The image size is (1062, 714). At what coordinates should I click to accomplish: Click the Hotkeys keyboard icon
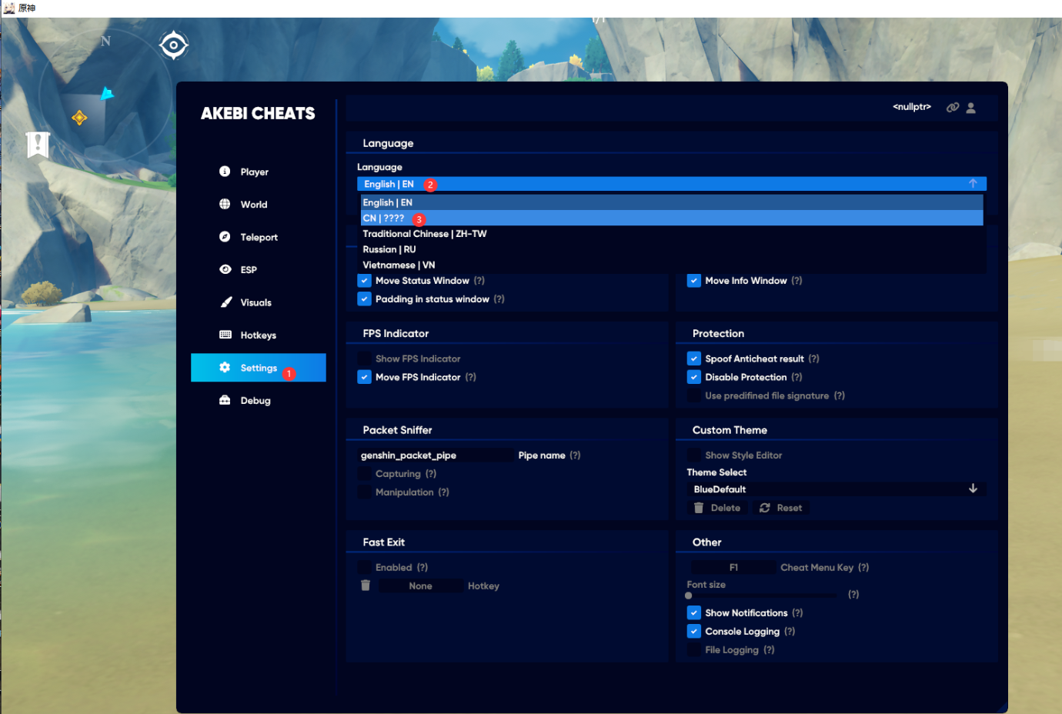tap(225, 335)
